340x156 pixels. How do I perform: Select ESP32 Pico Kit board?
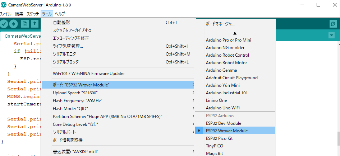click(x=235, y=138)
